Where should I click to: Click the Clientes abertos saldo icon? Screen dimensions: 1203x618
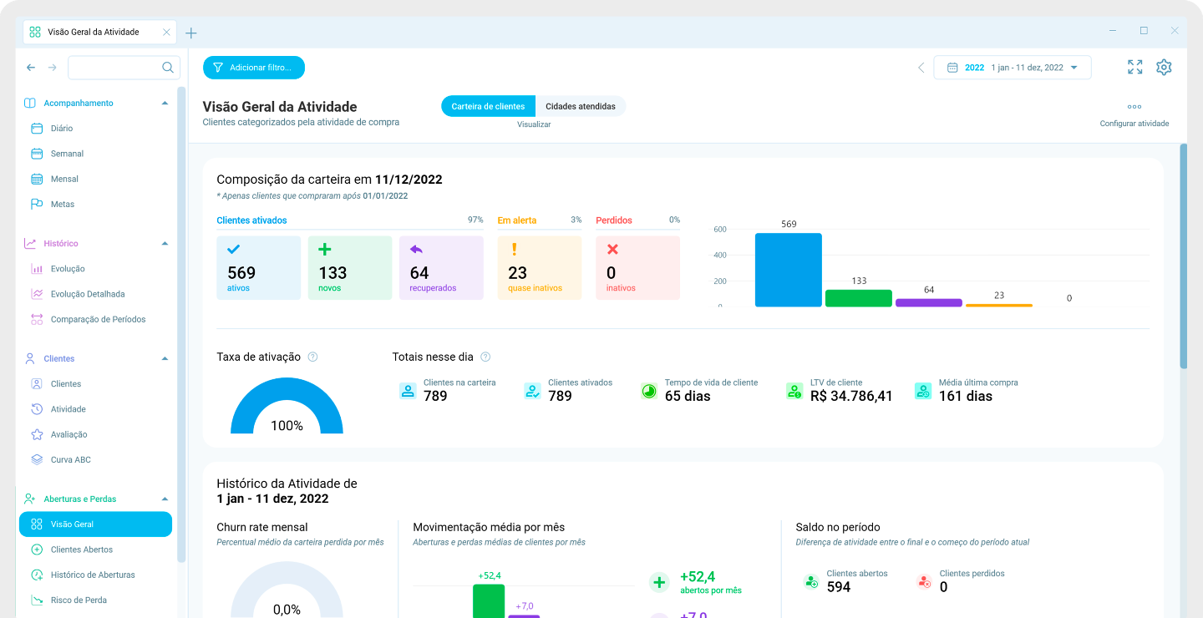811,581
